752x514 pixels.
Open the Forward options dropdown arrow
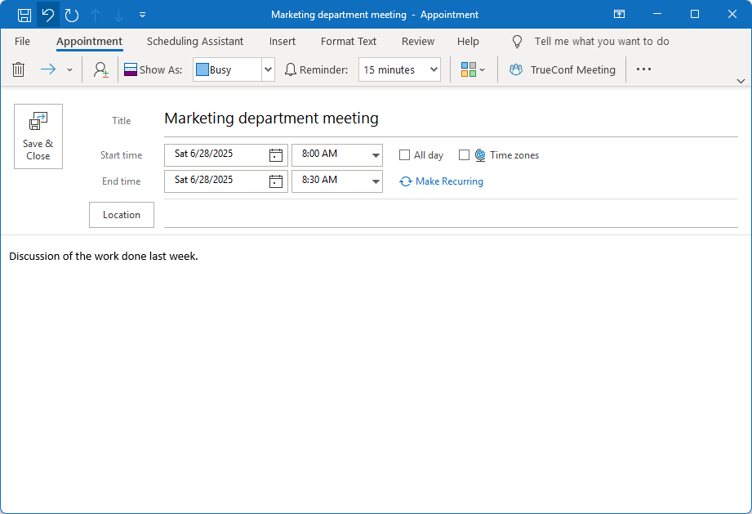click(69, 69)
